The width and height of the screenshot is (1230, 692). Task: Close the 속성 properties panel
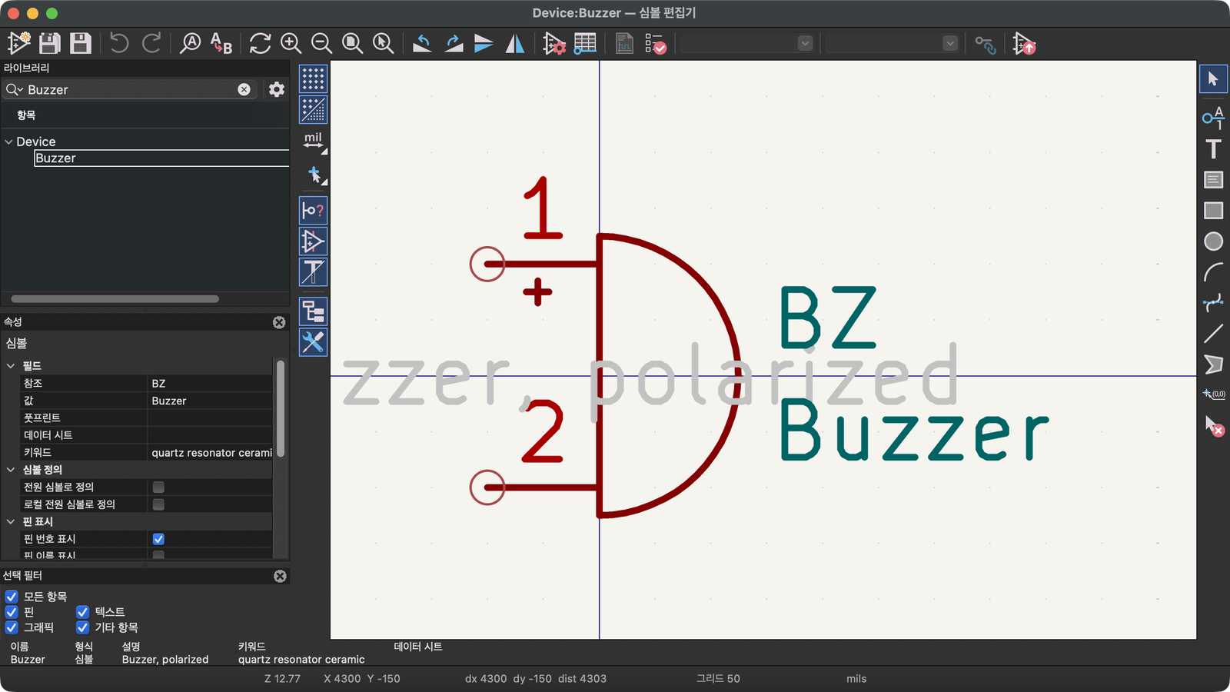pos(279,322)
